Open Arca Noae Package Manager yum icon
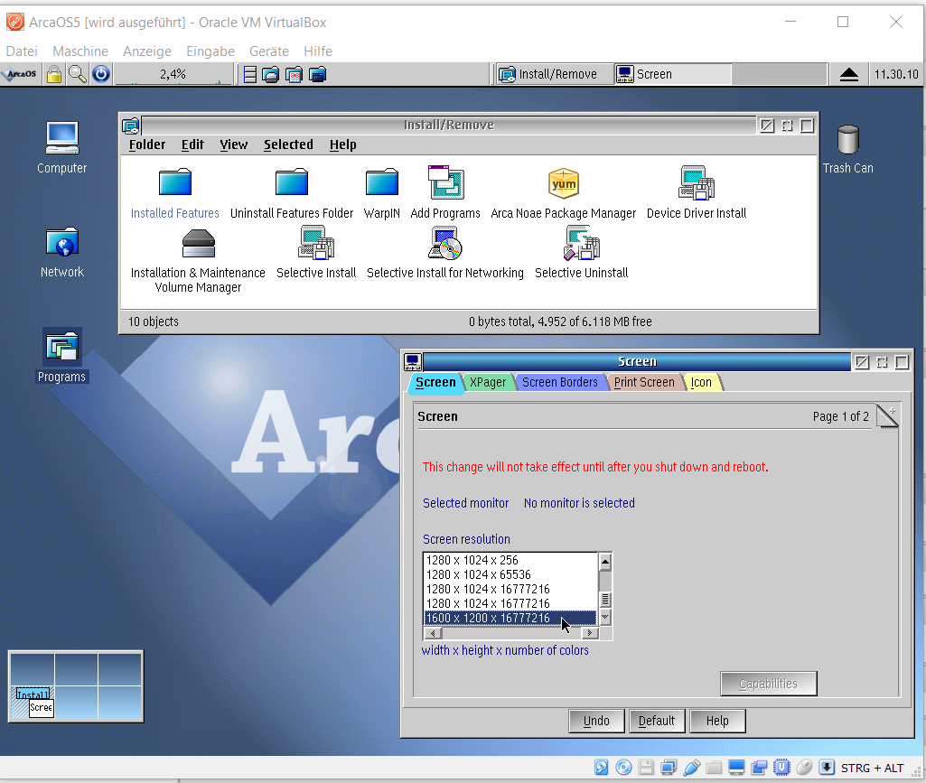Viewport: 926px width, 783px height. coord(564,183)
